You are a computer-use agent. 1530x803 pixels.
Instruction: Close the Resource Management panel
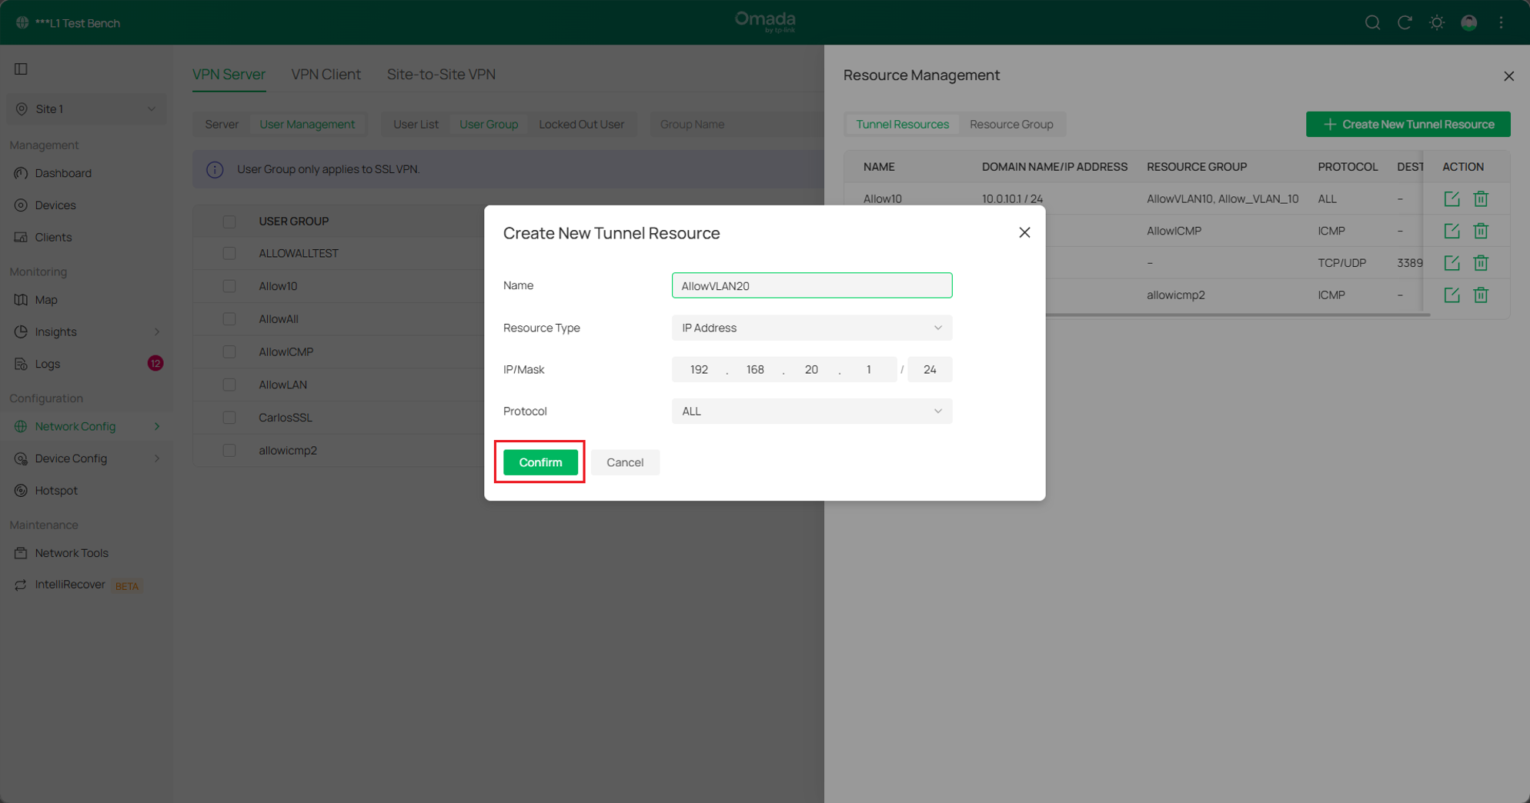click(1508, 75)
